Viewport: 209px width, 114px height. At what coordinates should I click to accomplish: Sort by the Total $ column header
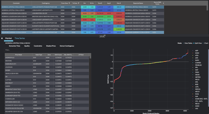coord(100,3)
